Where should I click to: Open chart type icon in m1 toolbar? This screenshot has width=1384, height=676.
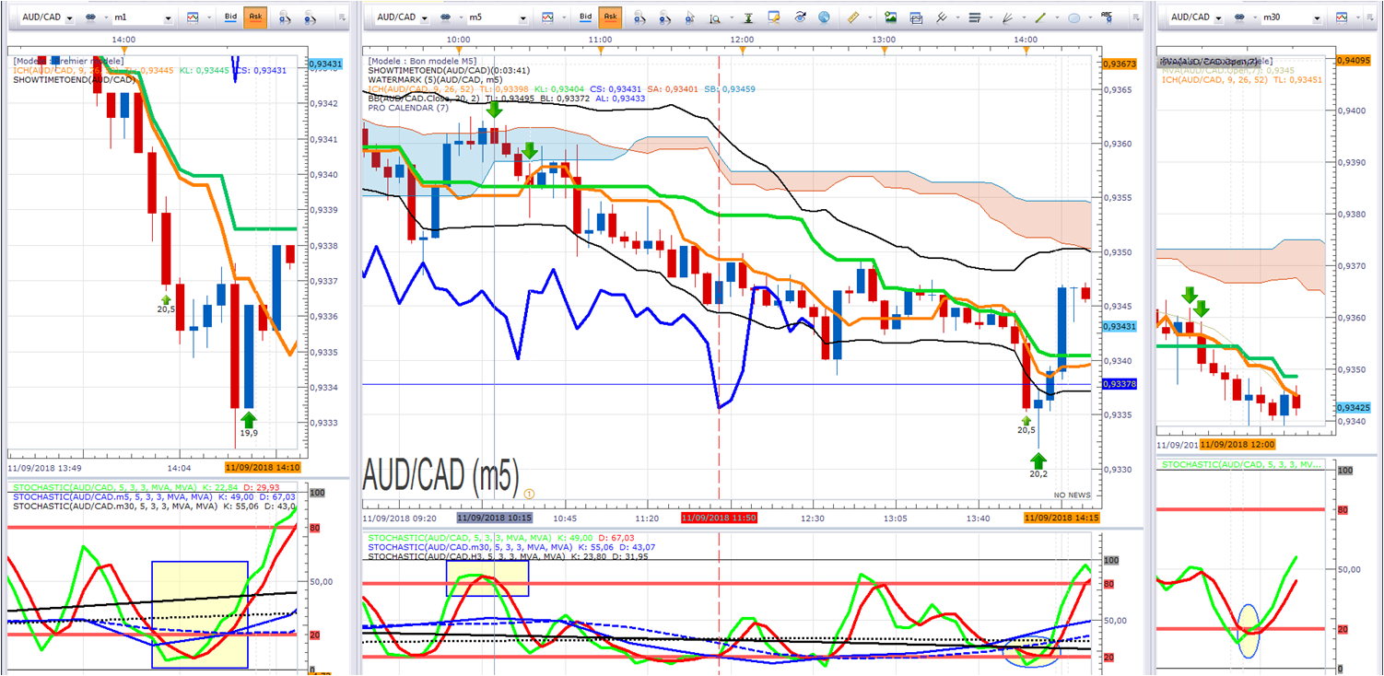tap(193, 17)
